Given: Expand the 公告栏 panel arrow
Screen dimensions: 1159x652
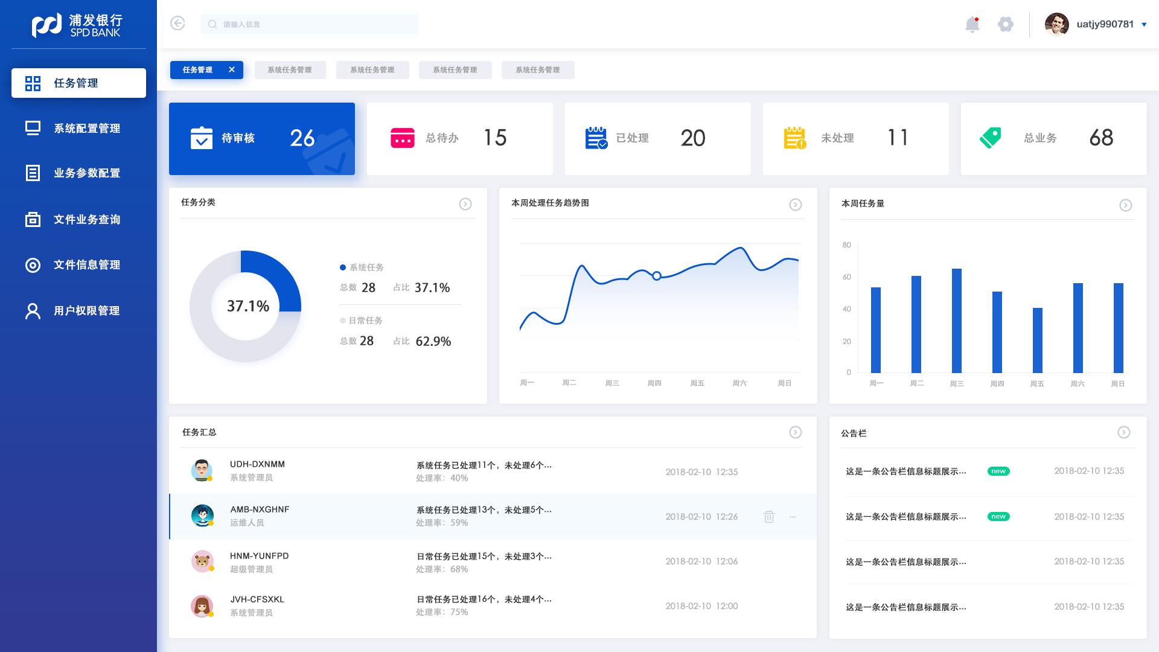Looking at the screenshot, I should 1123,432.
